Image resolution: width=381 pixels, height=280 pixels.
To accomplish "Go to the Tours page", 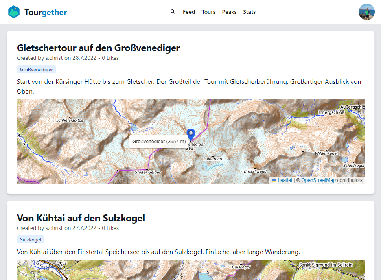I will 208,12.
